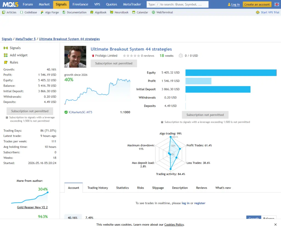Click the register link

pyautogui.click(x=200, y=203)
